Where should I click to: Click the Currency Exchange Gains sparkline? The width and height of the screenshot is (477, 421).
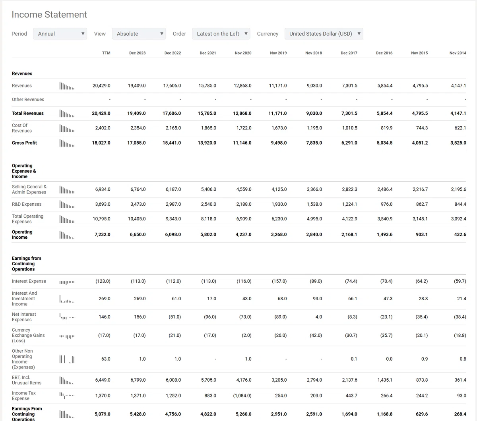(67, 336)
